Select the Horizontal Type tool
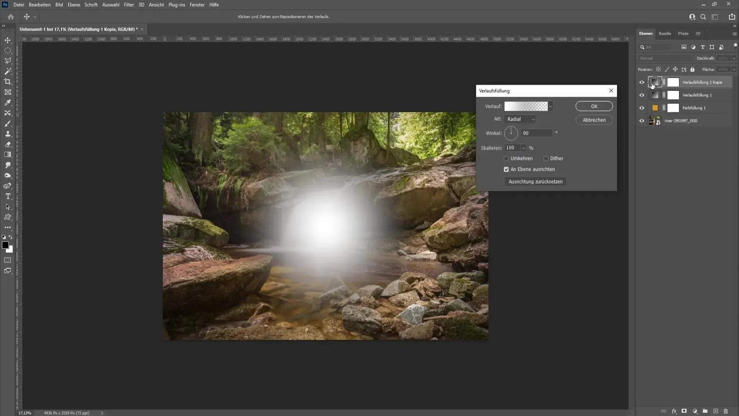The width and height of the screenshot is (739, 416). (8, 196)
